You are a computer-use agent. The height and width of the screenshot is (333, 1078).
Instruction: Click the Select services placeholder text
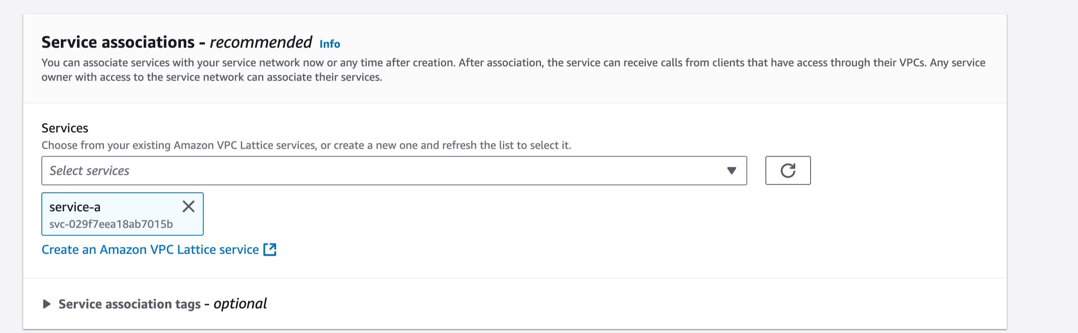89,171
